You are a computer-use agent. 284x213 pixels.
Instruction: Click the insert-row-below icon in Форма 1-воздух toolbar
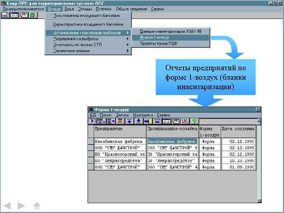tap(101, 121)
